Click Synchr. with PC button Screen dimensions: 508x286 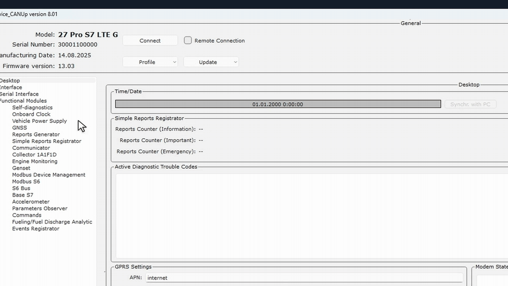(x=470, y=104)
